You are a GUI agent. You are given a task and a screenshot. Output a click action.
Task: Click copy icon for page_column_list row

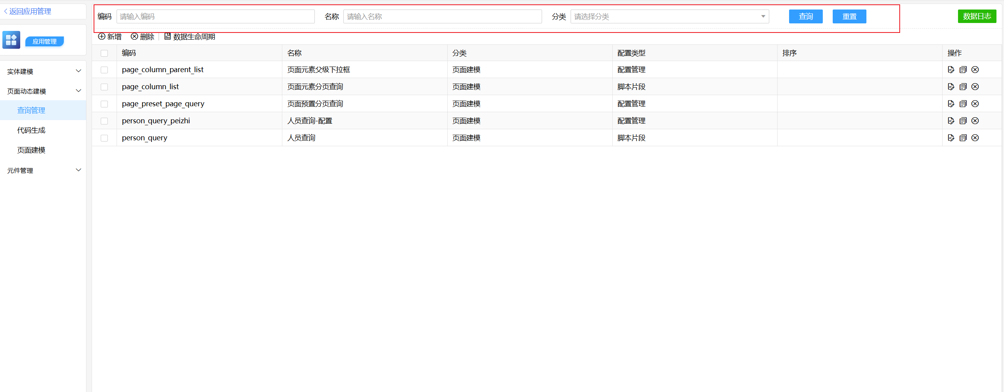[x=963, y=87]
